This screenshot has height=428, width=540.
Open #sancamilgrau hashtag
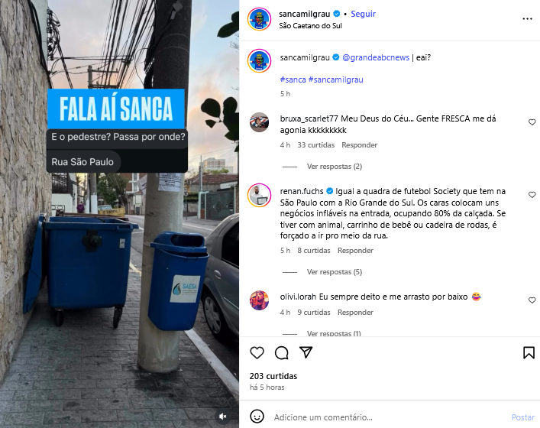click(x=336, y=79)
